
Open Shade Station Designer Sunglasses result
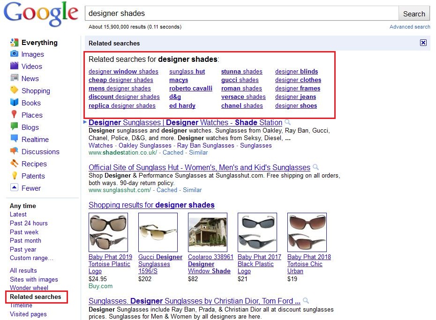point(186,122)
